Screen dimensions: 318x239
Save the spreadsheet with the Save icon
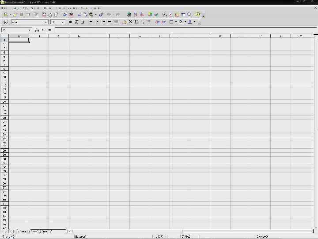[22, 15]
